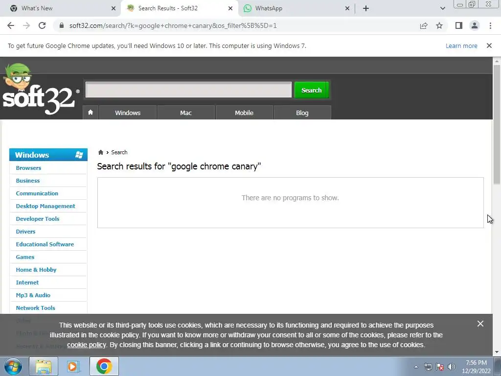
Task: Click the scrollbar down arrow
Action: point(497,352)
